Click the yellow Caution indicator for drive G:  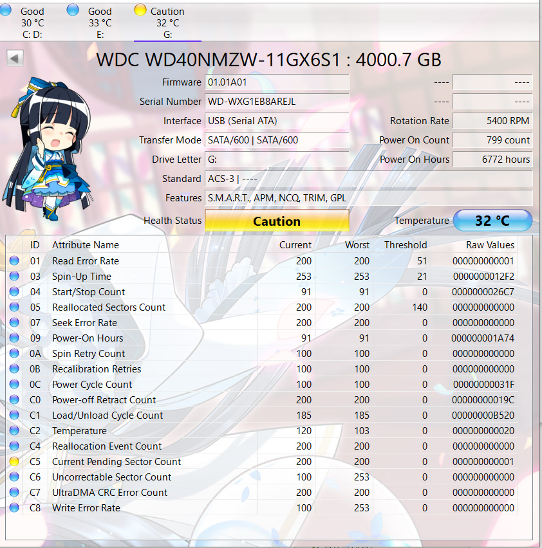coord(140,10)
